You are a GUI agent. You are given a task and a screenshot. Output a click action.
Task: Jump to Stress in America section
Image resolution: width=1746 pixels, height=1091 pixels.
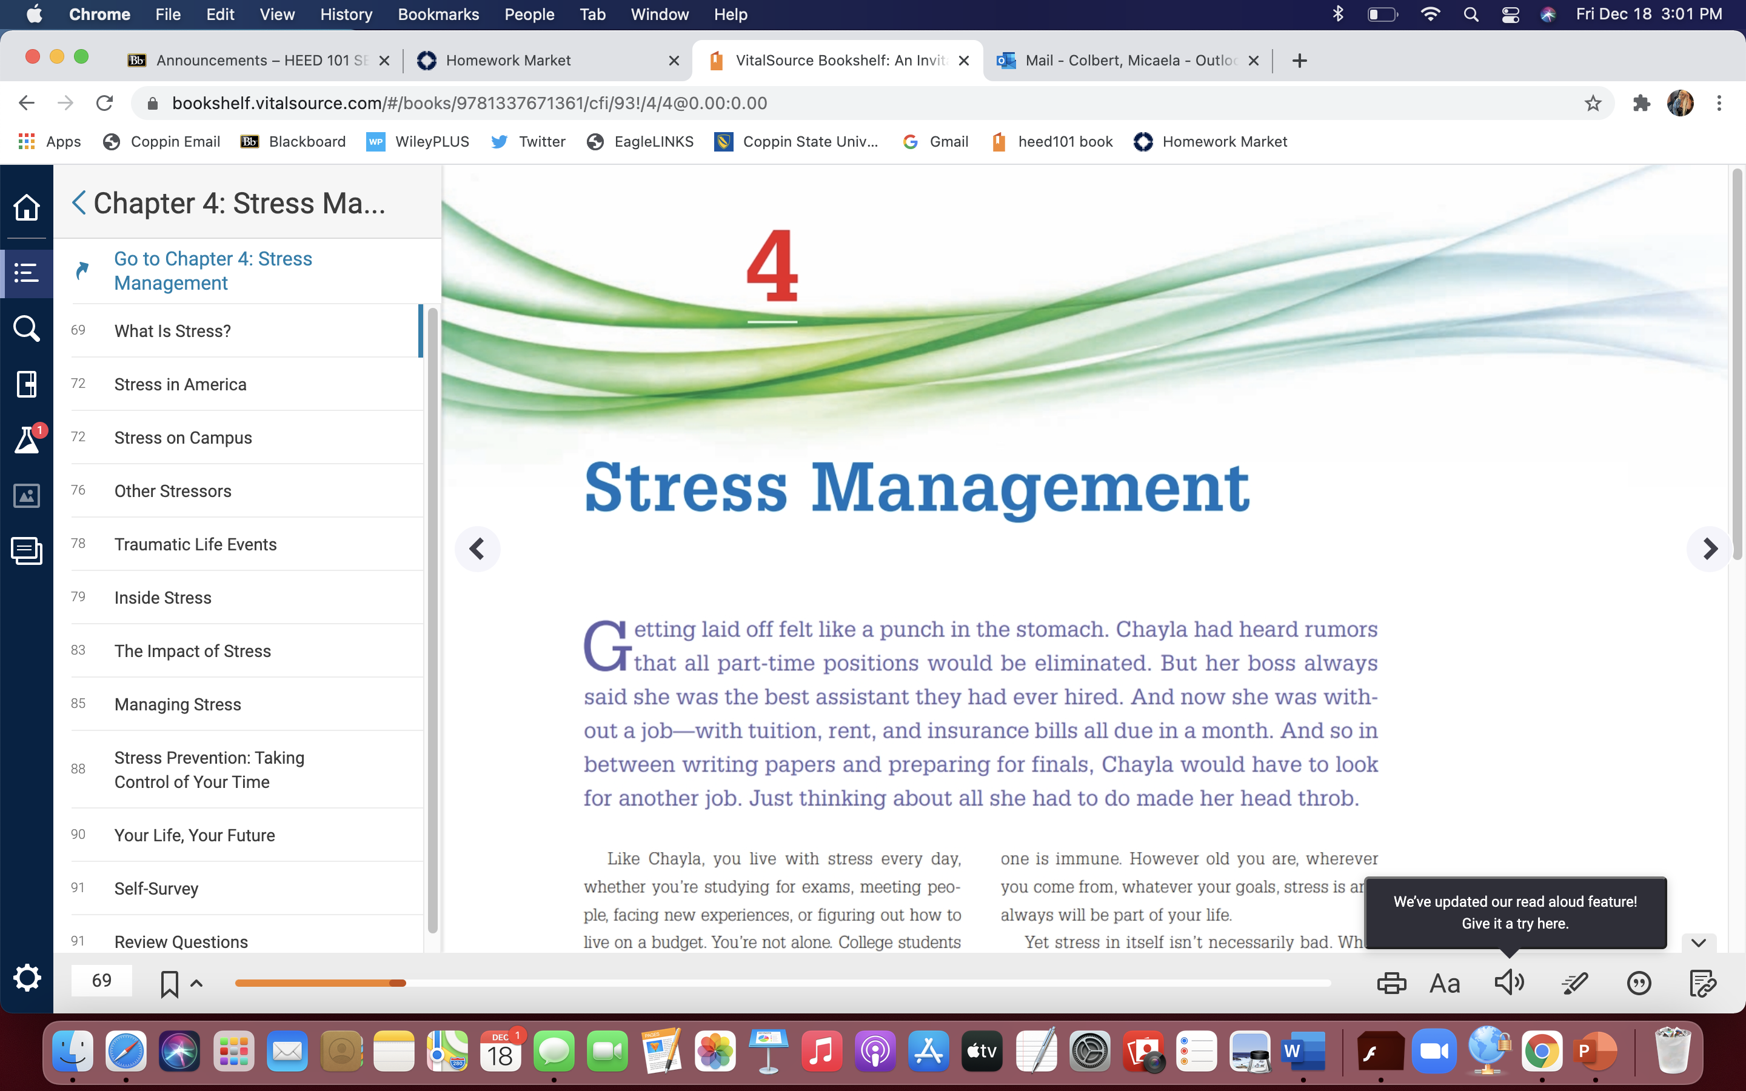click(247, 385)
